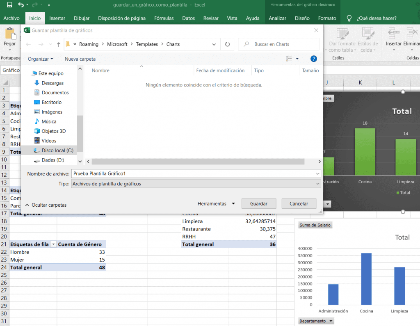Screen dimensions: 420x326
Task: Expand the file name history dropdown
Action: [x=318, y=173]
